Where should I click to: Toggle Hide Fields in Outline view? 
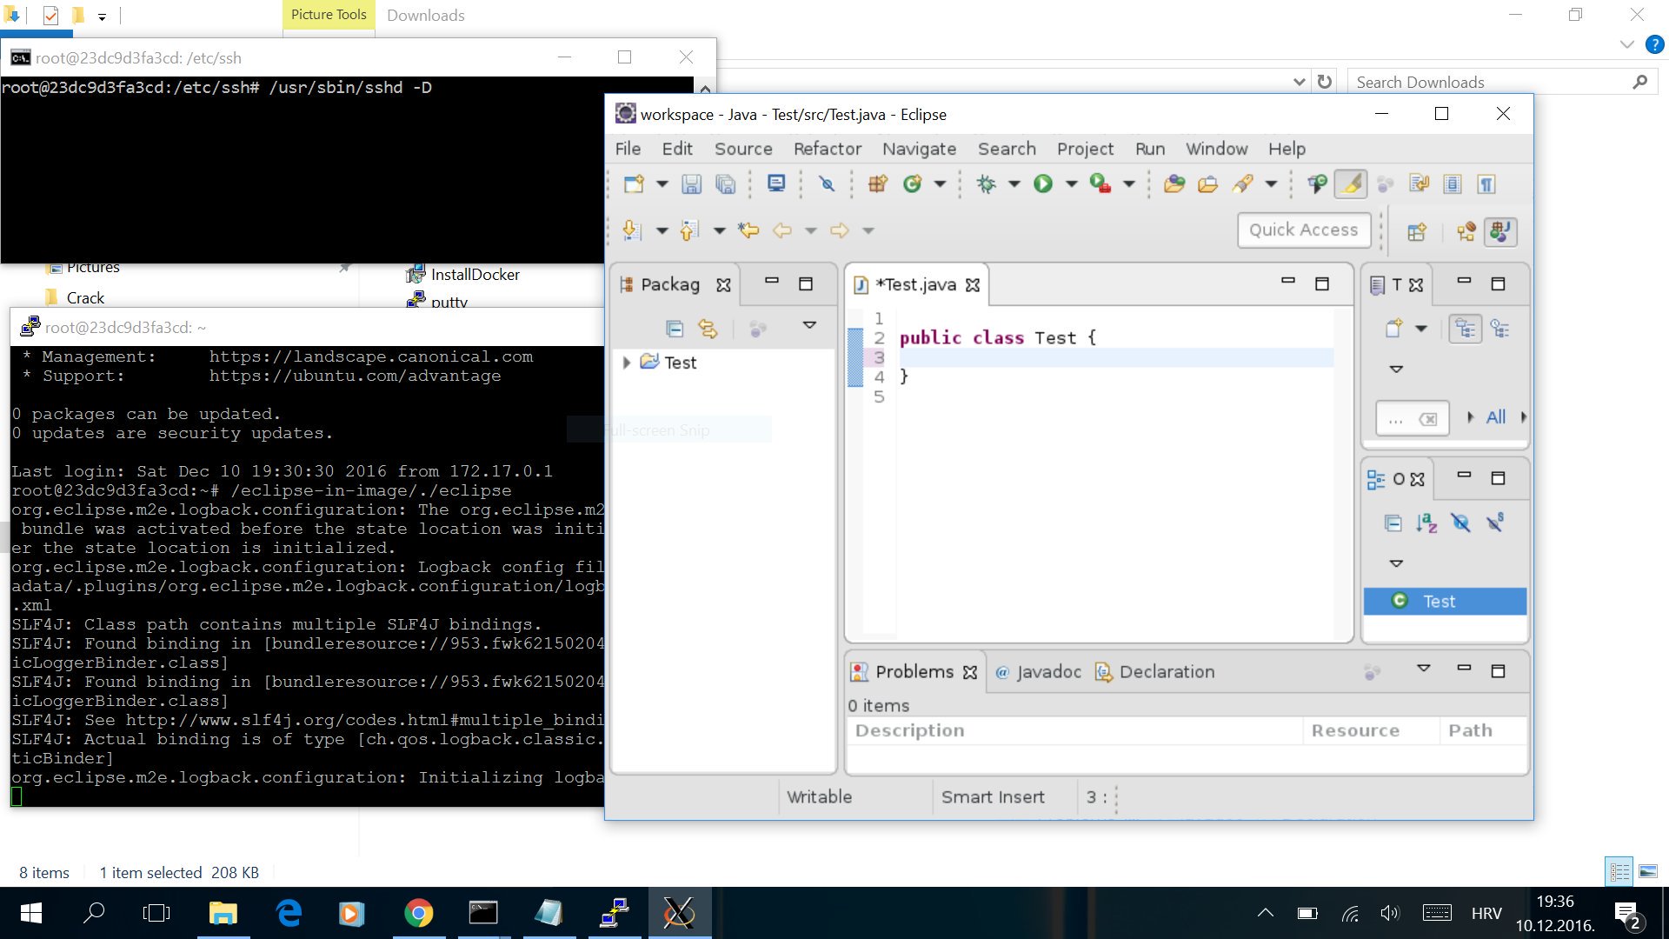point(1461,523)
